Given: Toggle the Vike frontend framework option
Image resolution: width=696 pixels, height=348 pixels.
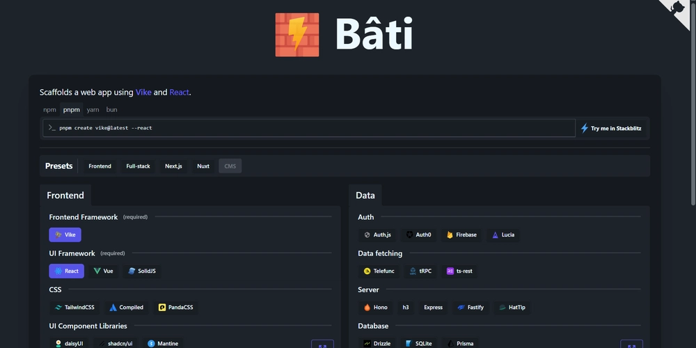Looking at the screenshot, I should [65, 235].
